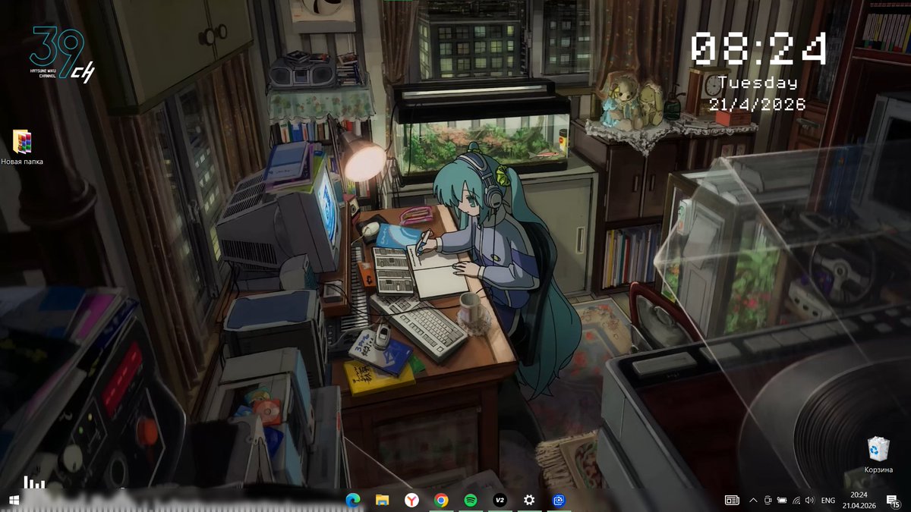Open the V2 app on taskbar
This screenshot has height=512, width=911.
click(500, 501)
